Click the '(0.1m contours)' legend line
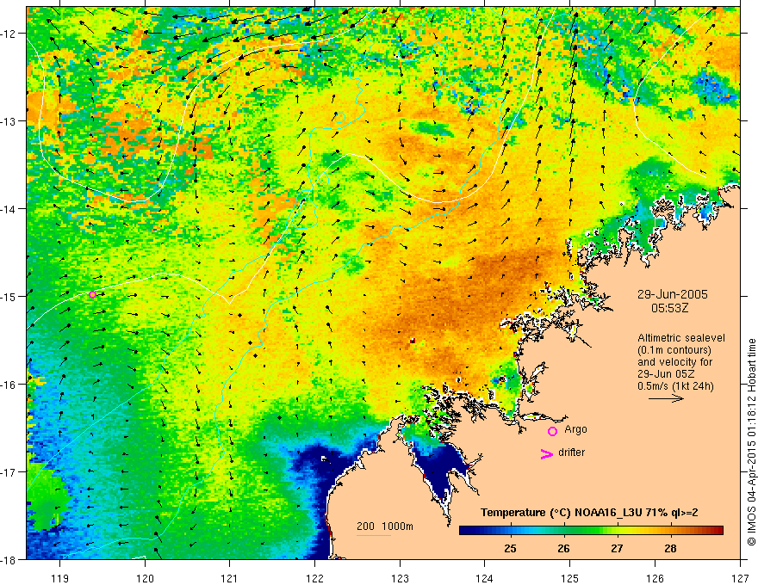This screenshot has height=585, width=758. point(674,350)
